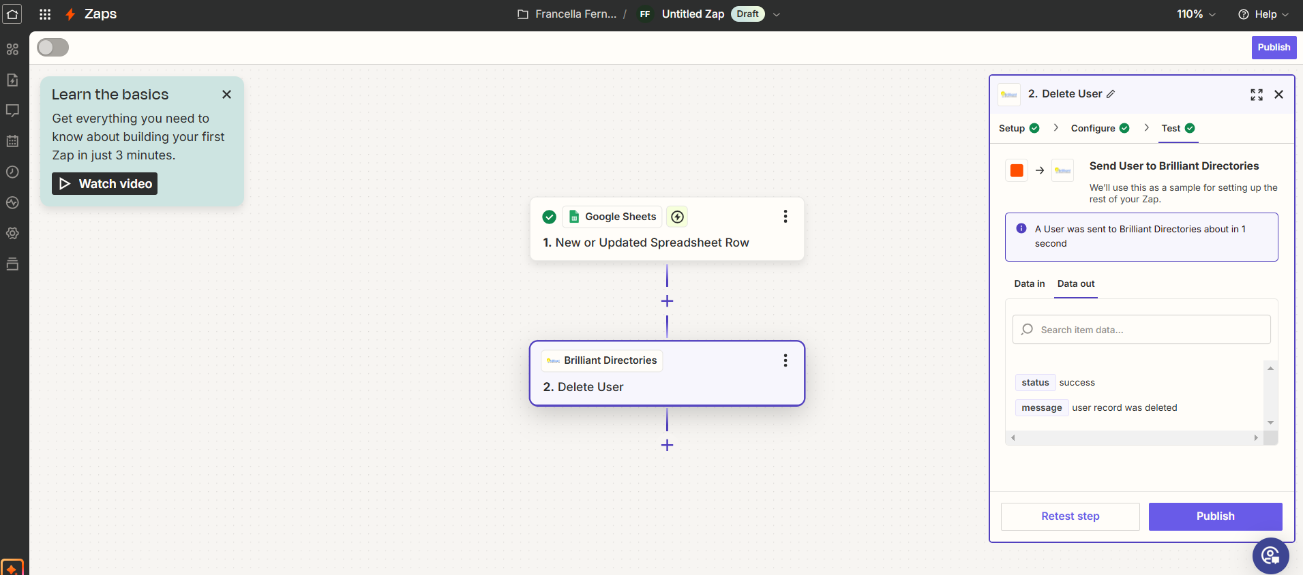Click the 'success' status value
The height and width of the screenshot is (575, 1303).
[1077, 383]
